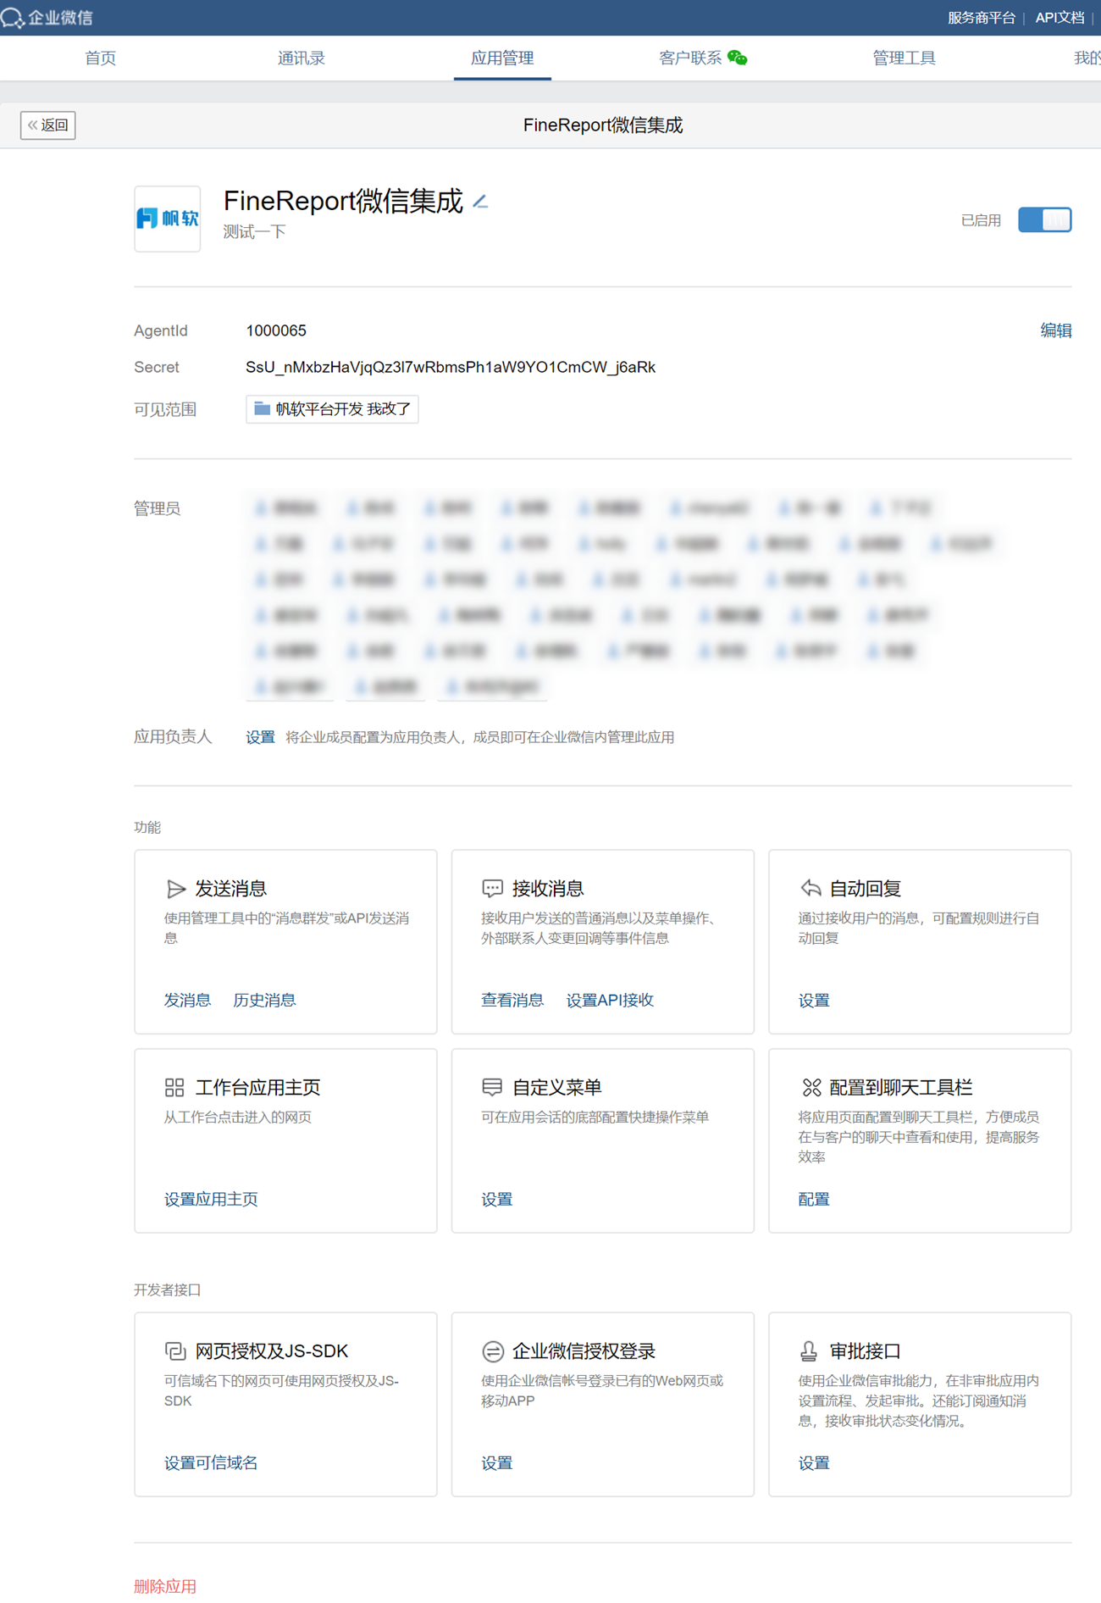Click the 审批接口 stamp icon
The image size is (1101, 1603).
point(809,1351)
